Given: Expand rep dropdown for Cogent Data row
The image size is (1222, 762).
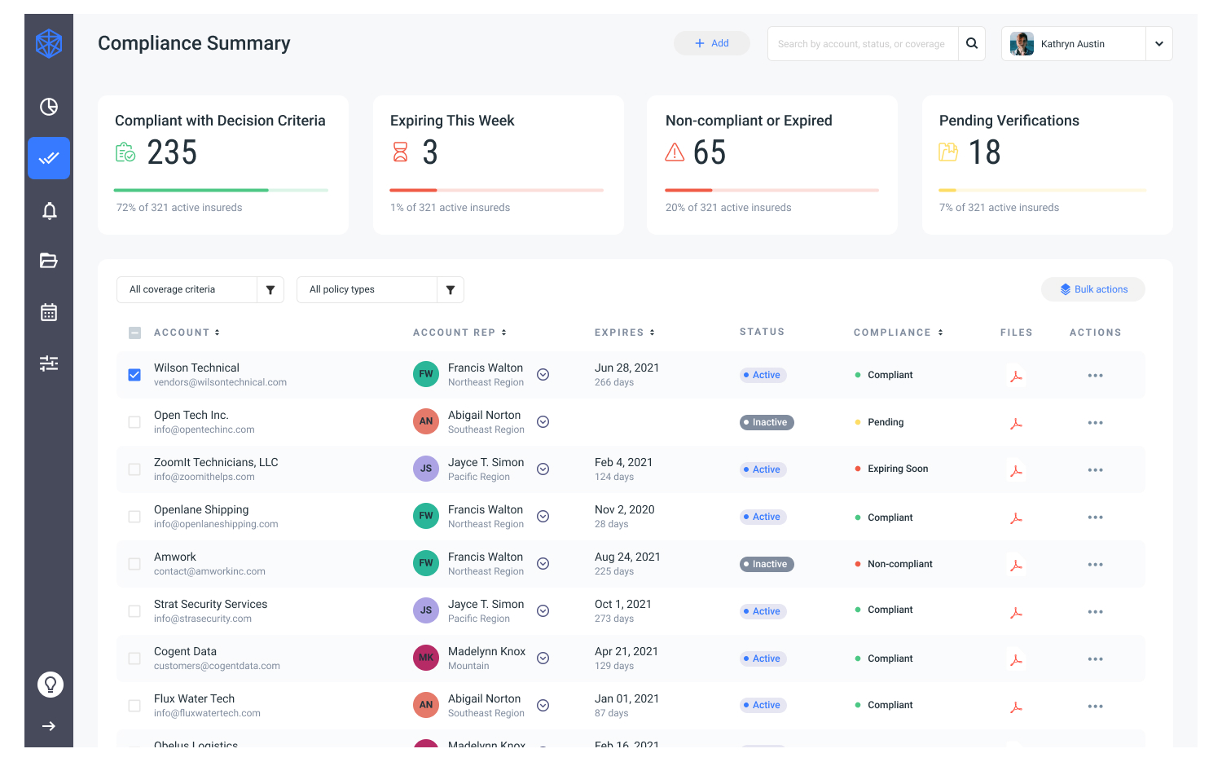Looking at the screenshot, I should click(x=543, y=658).
